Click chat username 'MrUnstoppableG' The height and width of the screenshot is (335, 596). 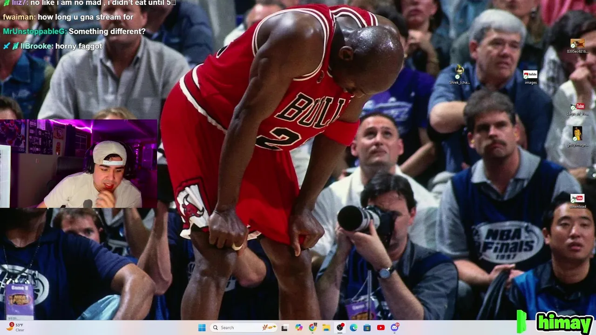[35, 32]
